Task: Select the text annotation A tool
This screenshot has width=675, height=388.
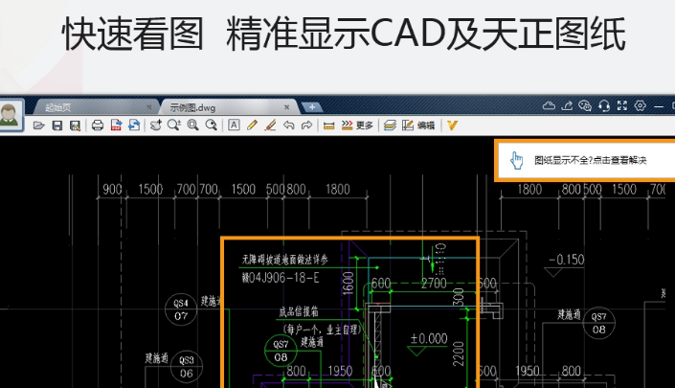Action: [x=234, y=126]
